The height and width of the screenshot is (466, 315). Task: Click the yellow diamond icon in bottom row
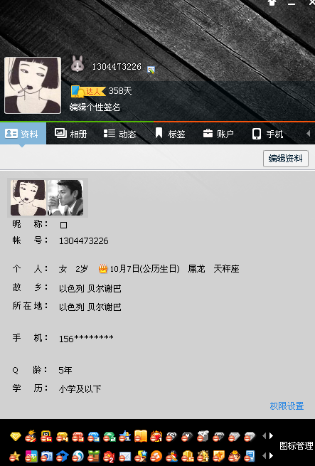16,436
